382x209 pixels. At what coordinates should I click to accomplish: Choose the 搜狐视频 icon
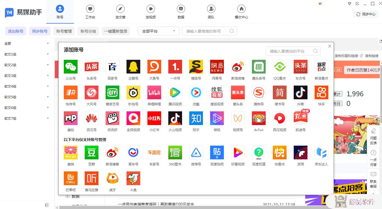tap(217, 92)
